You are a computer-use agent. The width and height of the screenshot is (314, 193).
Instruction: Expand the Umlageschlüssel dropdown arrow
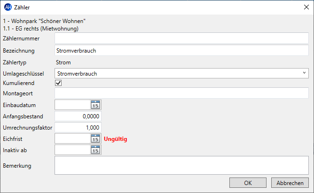tap(304, 73)
